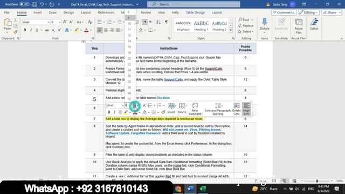Click the Show paragraph marks icon
The image size is (345, 194).
167,22
